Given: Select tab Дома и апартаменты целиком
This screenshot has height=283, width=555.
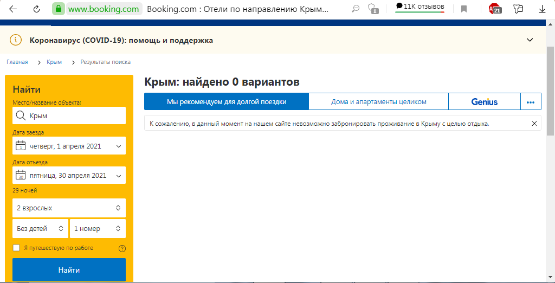Looking at the screenshot, I should [x=379, y=102].
